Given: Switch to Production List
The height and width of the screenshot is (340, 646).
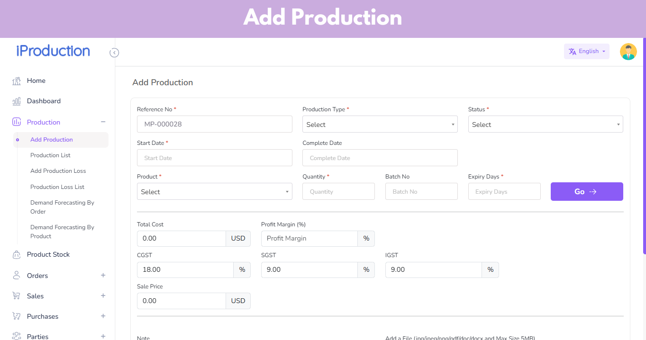Looking at the screenshot, I should point(50,155).
